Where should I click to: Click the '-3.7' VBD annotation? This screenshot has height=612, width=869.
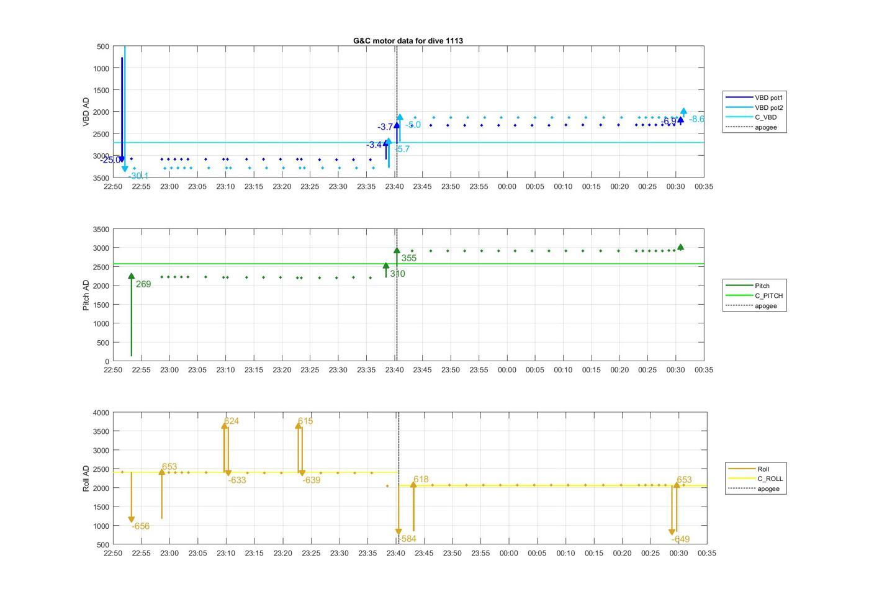pyautogui.click(x=385, y=127)
